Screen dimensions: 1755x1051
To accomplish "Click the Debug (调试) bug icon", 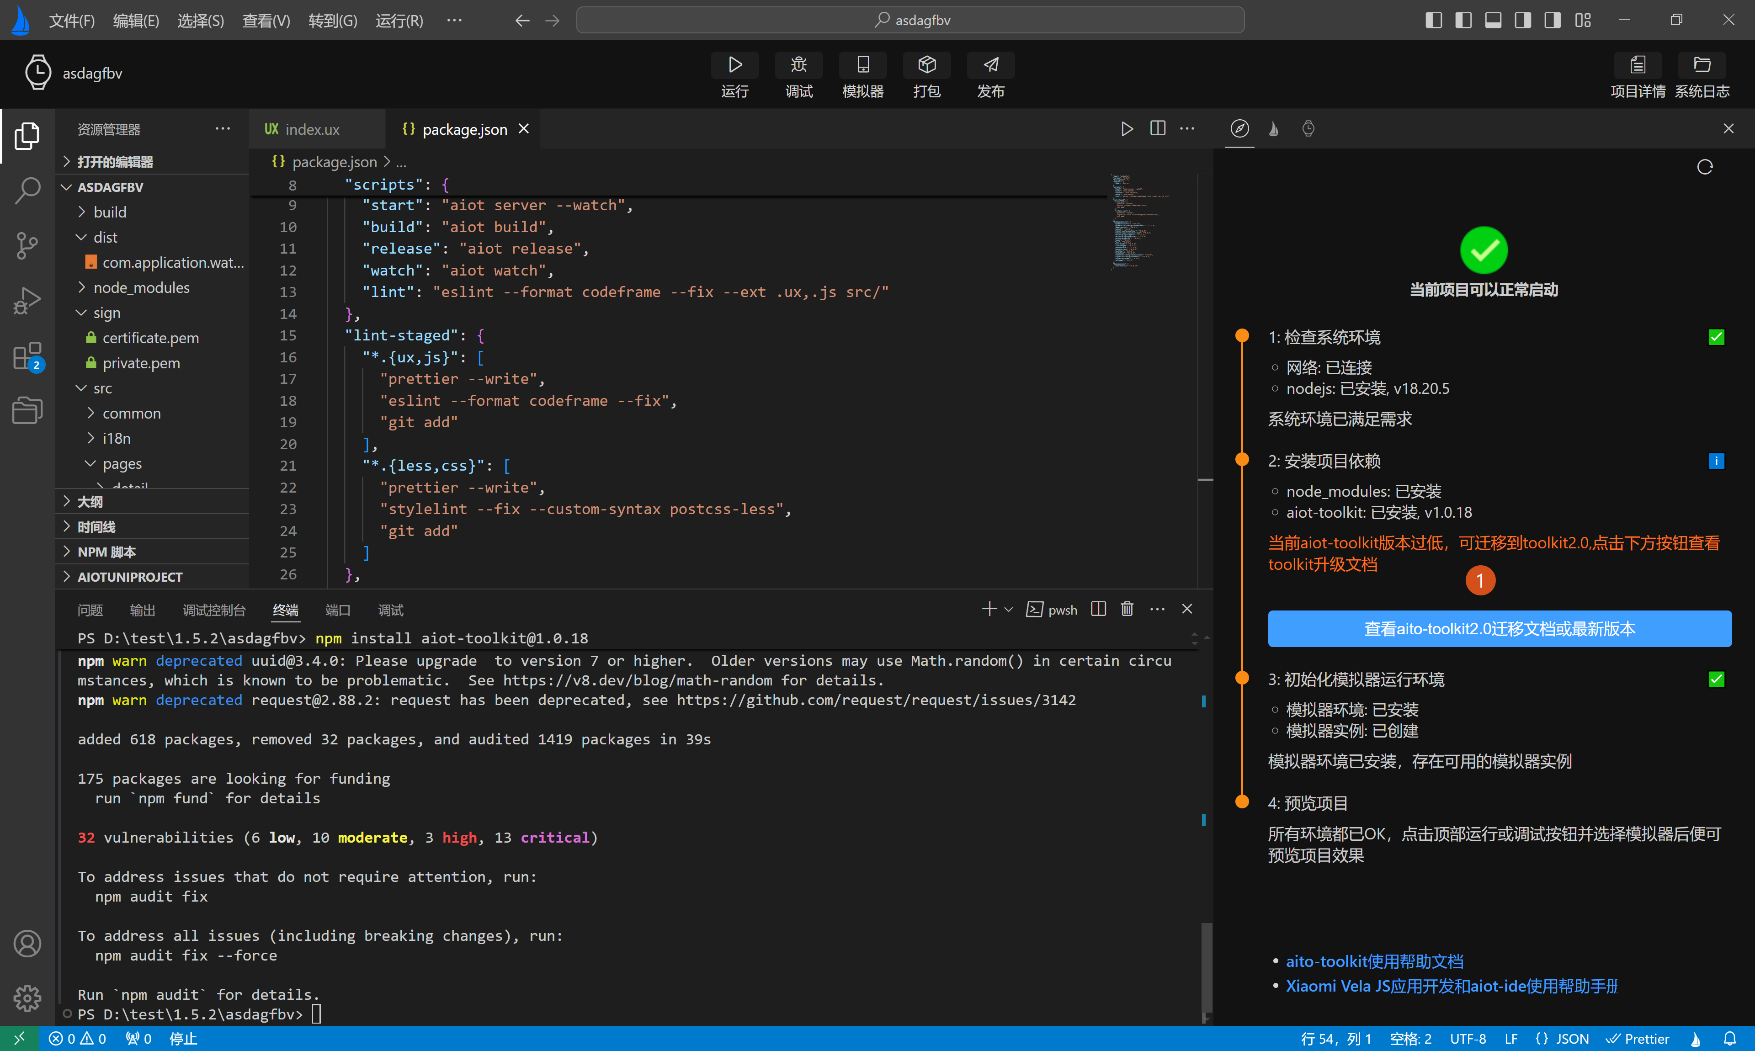I will point(799,64).
